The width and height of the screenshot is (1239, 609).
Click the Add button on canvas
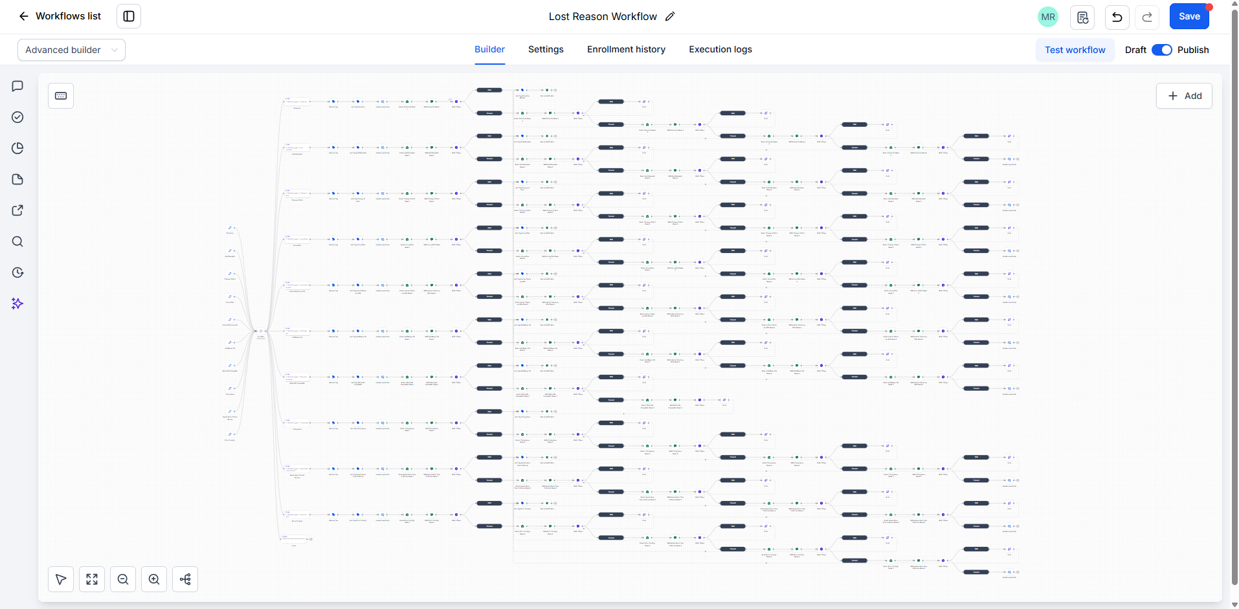(x=1184, y=96)
